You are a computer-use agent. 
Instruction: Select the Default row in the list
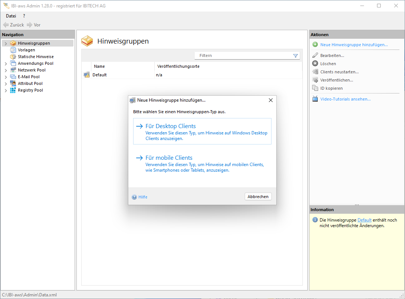click(x=100, y=75)
